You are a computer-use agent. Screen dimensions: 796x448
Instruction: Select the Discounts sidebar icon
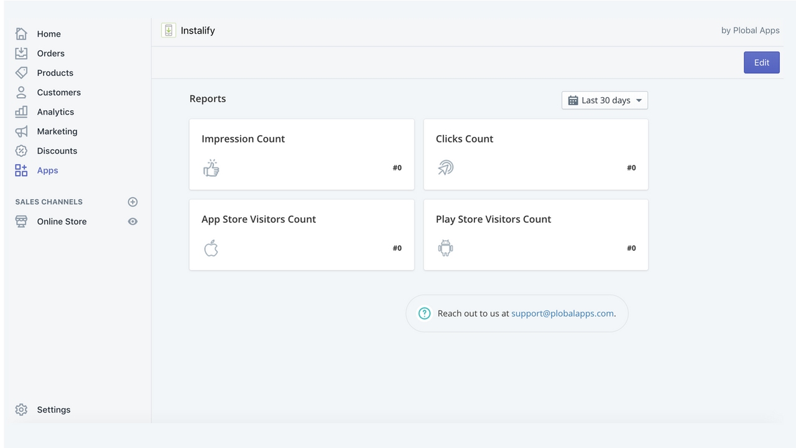(x=21, y=151)
